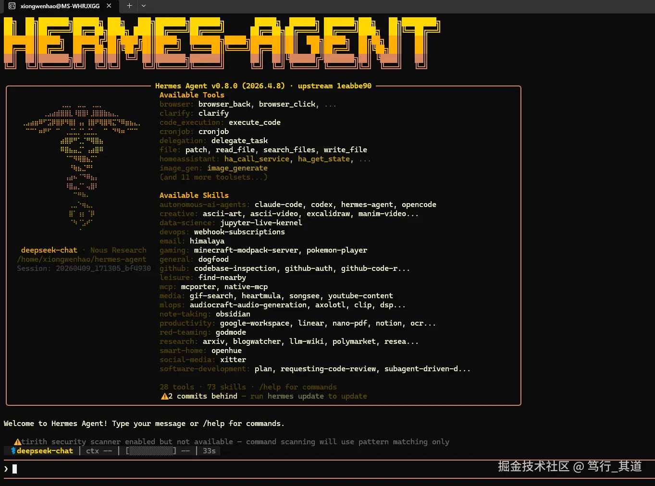
Task: Click the 'Welcome to Hermes Agent!' message
Action: pyautogui.click(x=56, y=424)
